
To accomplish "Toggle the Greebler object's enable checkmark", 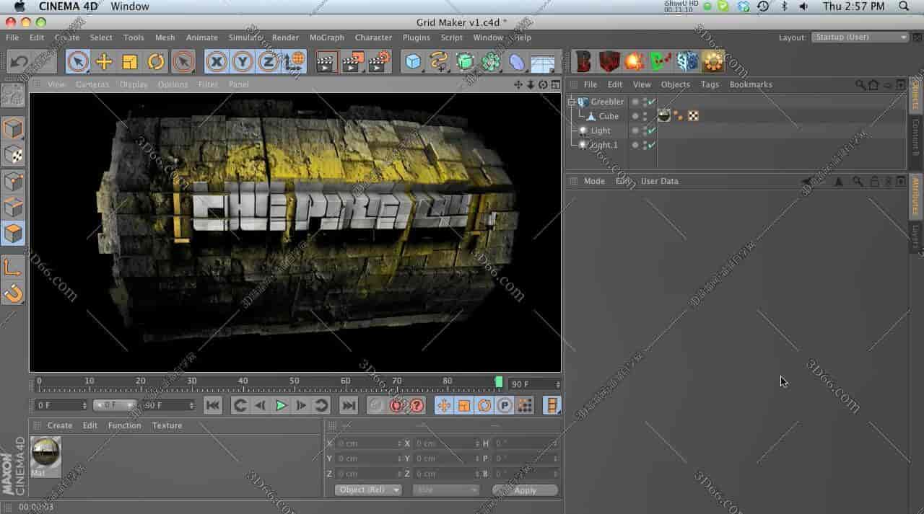I will [x=652, y=102].
